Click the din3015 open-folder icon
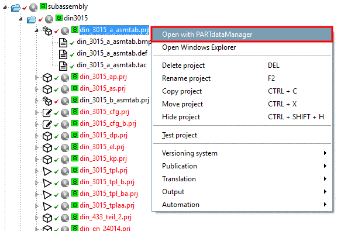 32,19
